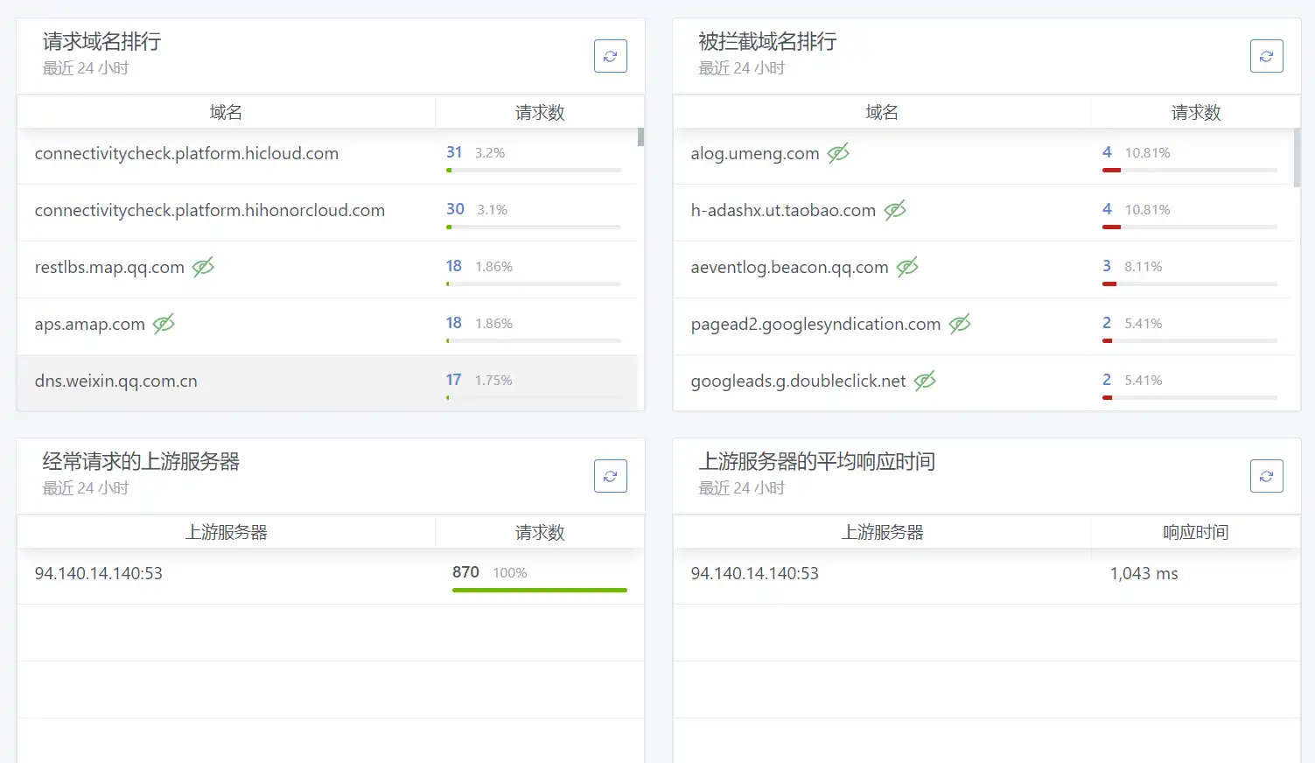This screenshot has width=1315, height=763.
Task: Click eye icon next to alog.umeng.com
Action: click(x=838, y=153)
